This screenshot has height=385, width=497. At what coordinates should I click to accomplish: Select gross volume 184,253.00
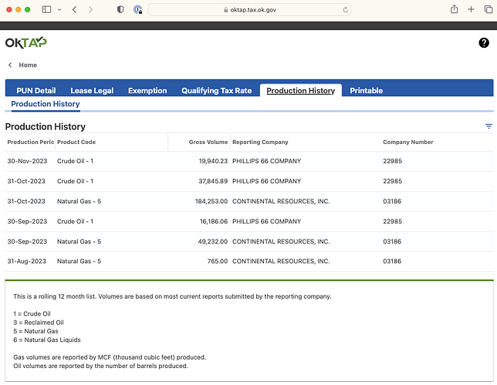tap(211, 201)
